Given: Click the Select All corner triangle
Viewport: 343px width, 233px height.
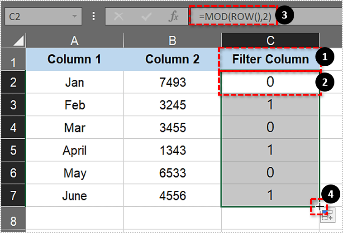Looking at the screenshot, I should pyautogui.click(x=18, y=41).
